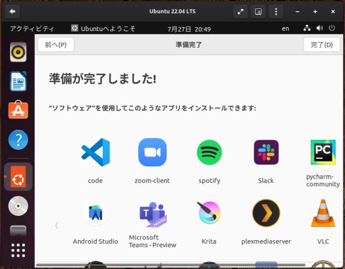Click the 準備が完了しました! heading
Image resolution: width=345 pixels, height=269 pixels.
pyautogui.click(x=103, y=78)
